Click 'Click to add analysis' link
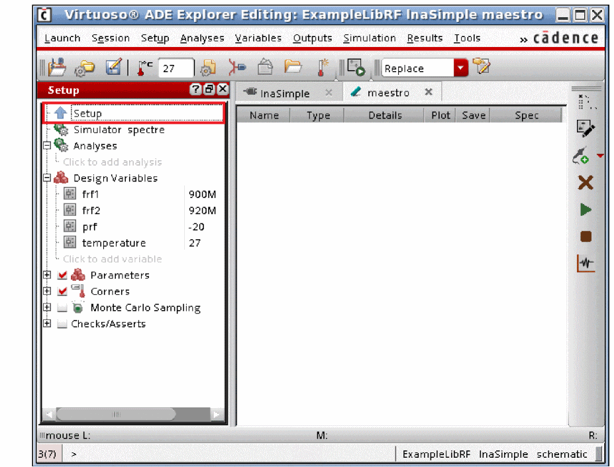The image size is (614, 467). click(112, 162)
